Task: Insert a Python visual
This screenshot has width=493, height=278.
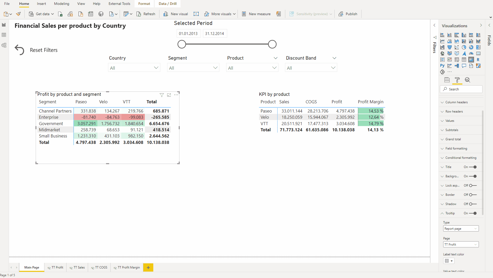Action: click(442, 66)
